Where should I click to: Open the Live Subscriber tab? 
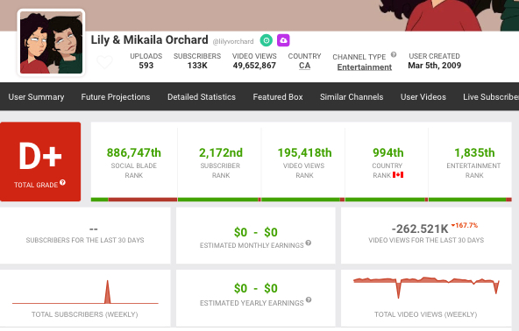(x=491, y=97)
